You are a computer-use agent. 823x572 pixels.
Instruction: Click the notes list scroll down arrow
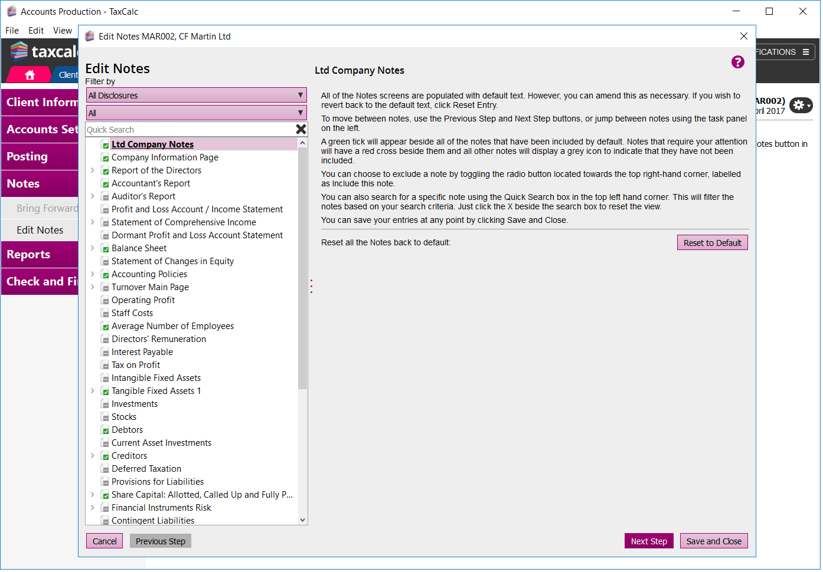click(303, 520)
